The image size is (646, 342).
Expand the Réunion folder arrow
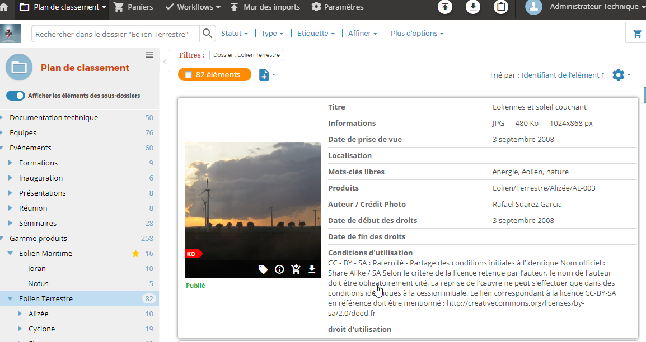click(10, 208)
